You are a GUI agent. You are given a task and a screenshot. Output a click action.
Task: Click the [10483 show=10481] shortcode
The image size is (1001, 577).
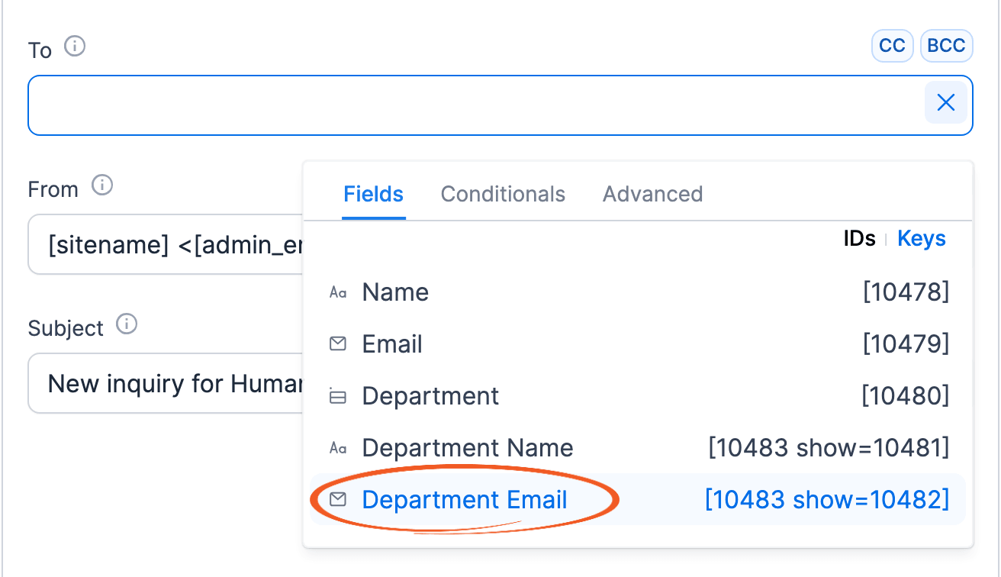click(x=829, y=448)
